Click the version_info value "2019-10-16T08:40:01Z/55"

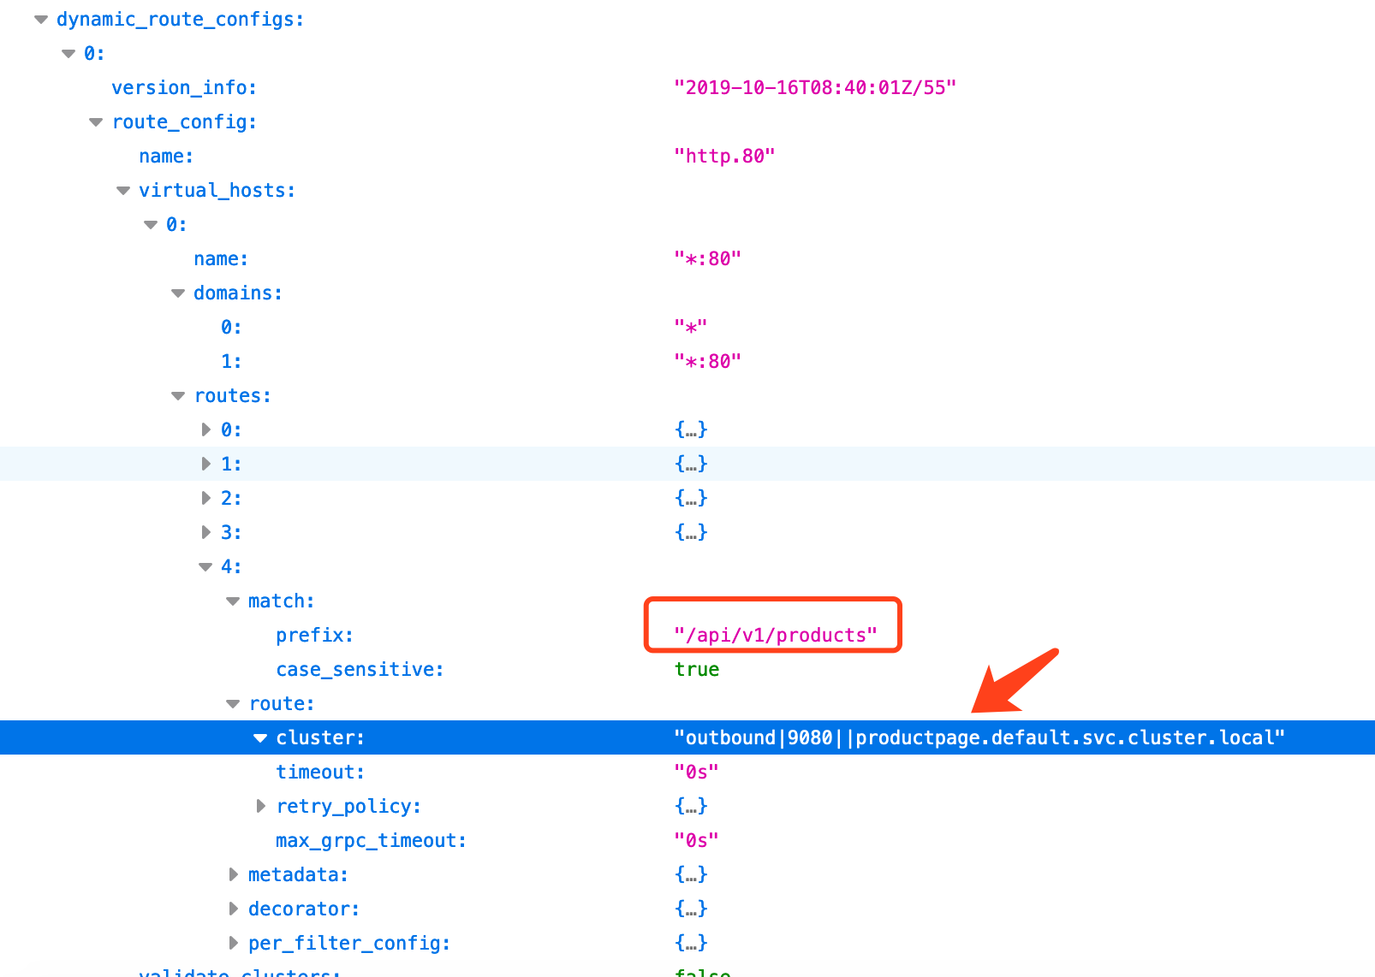tap(815, 88)
